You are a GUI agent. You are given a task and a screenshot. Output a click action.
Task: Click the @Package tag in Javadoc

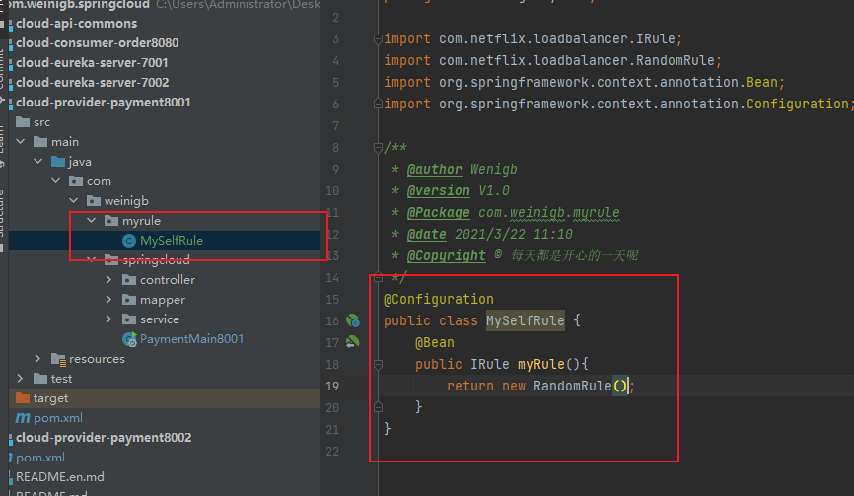click(438, 212)
